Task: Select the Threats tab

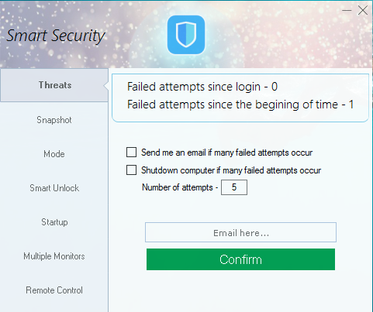Action: pos(54,85)
